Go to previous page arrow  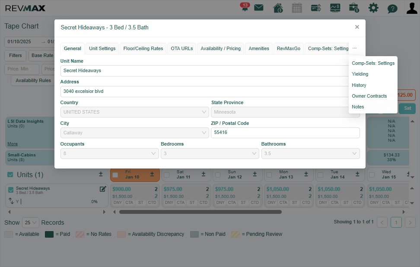click(x=382, y=222)
